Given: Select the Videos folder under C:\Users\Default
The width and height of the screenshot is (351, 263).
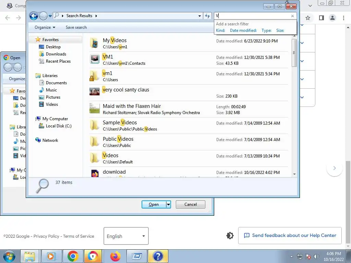Looking at the screenshot, I should click(94, 158).
